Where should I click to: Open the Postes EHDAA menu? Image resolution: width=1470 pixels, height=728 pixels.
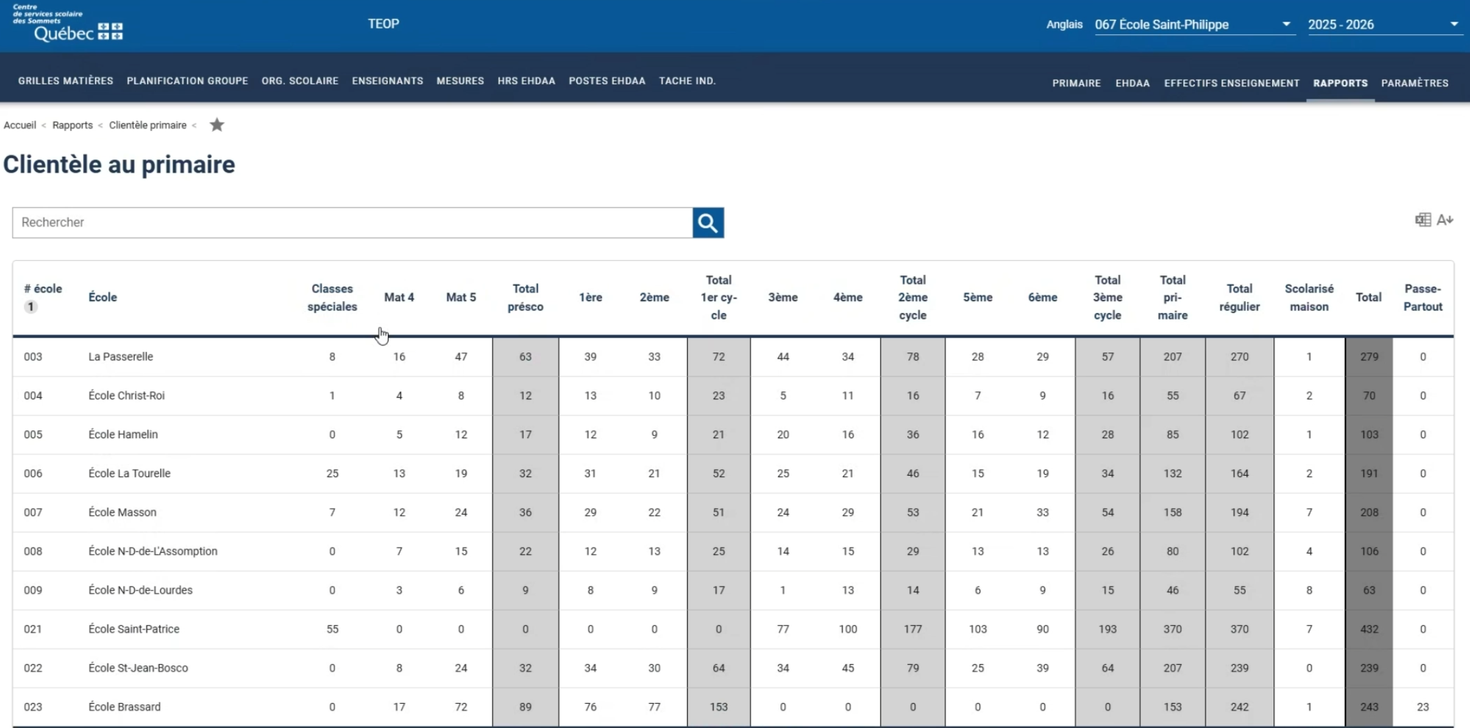click(607, 81)
